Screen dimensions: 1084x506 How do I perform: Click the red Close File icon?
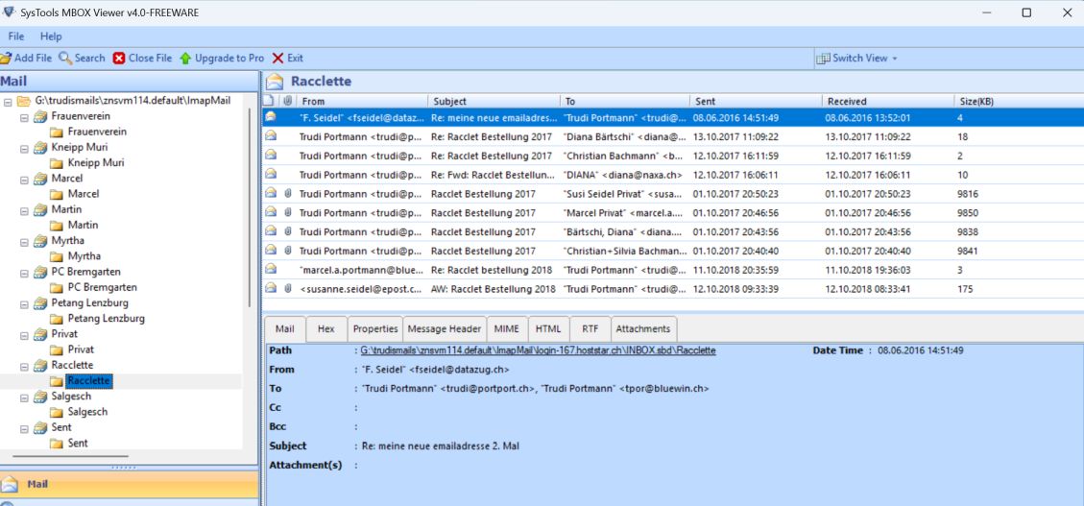click(119, 58)
